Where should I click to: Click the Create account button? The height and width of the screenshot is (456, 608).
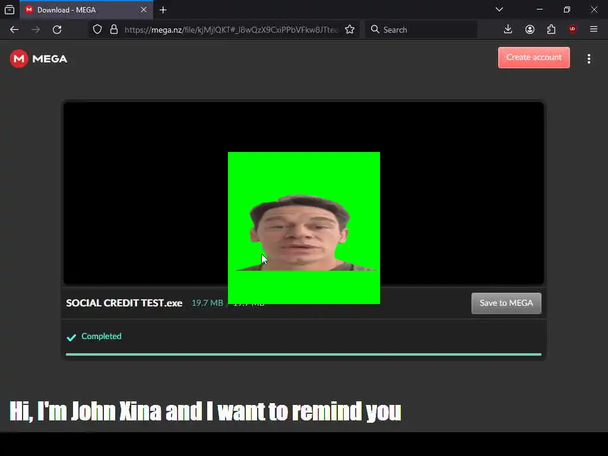point(534,58)
